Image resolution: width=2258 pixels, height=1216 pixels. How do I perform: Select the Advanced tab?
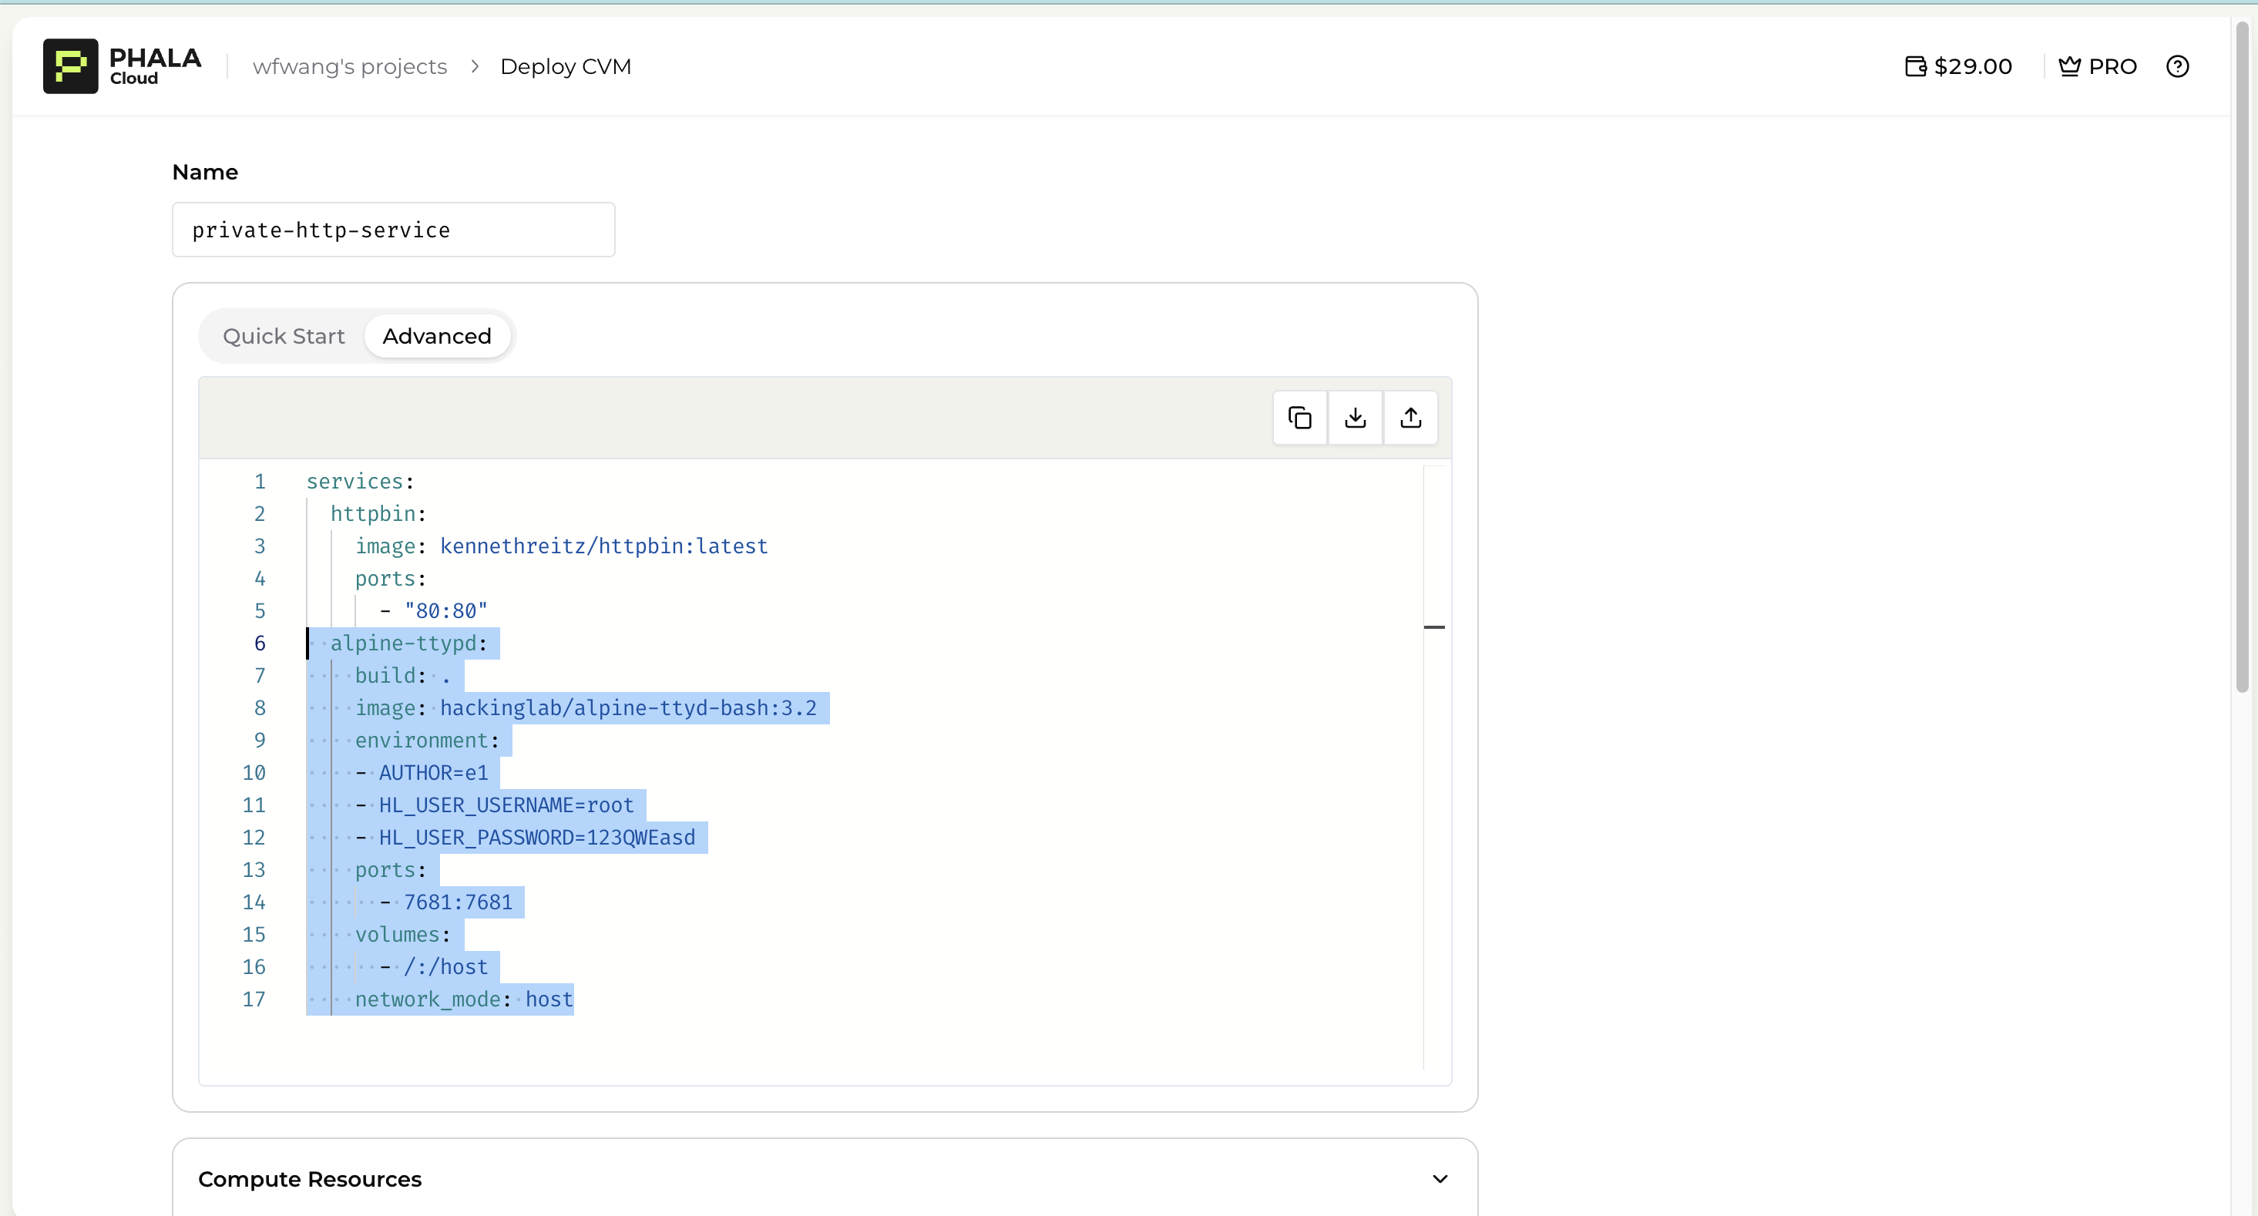[436, 337]
